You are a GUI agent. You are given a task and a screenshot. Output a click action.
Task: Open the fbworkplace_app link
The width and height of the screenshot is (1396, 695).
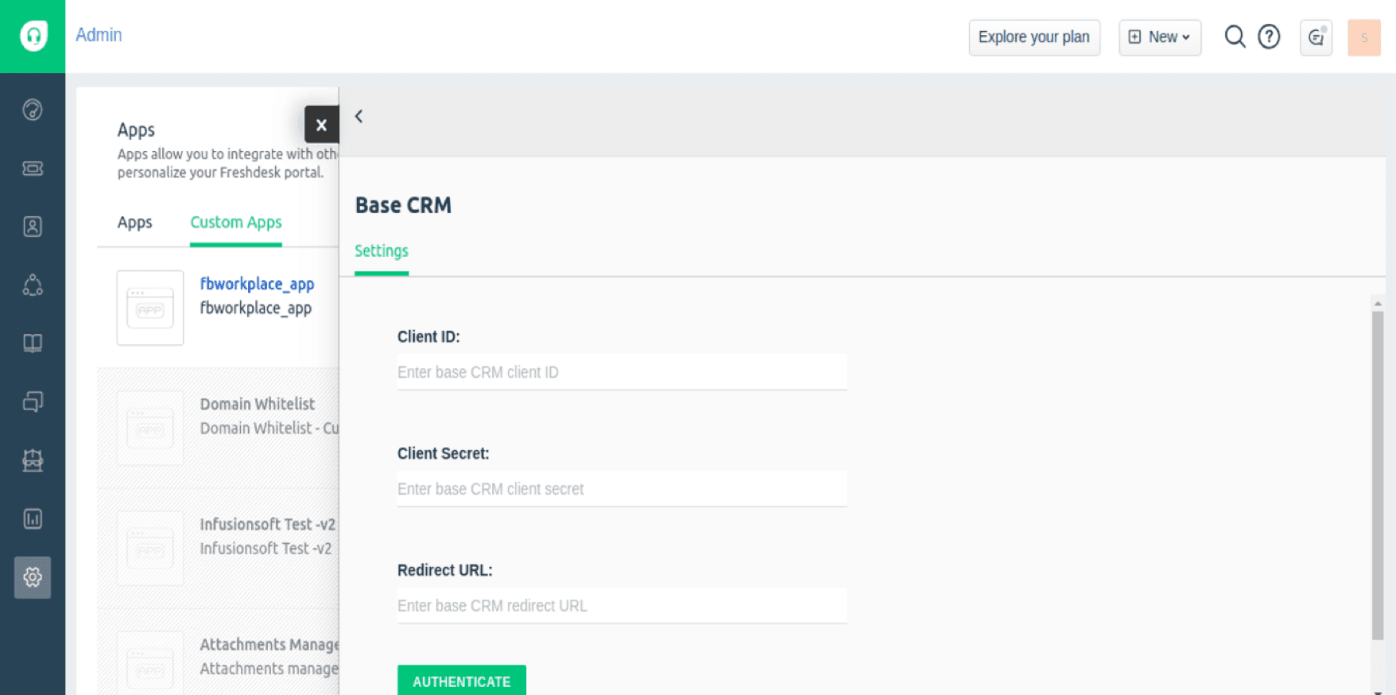pyautogui.click(x=257, y=284)
